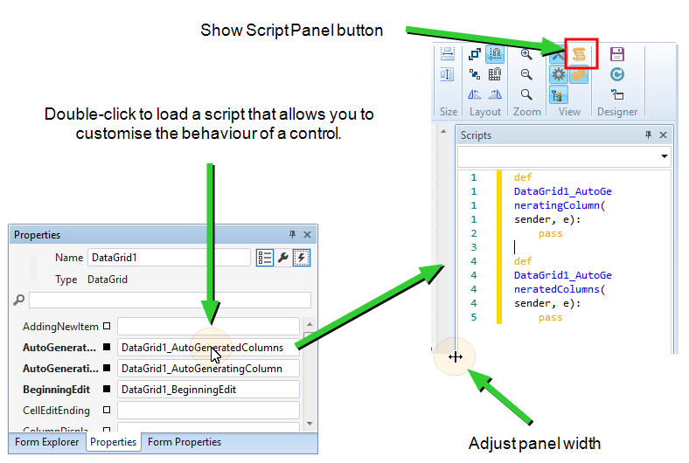
Task: Click the last 'pass' line in script
Action: 551,317
